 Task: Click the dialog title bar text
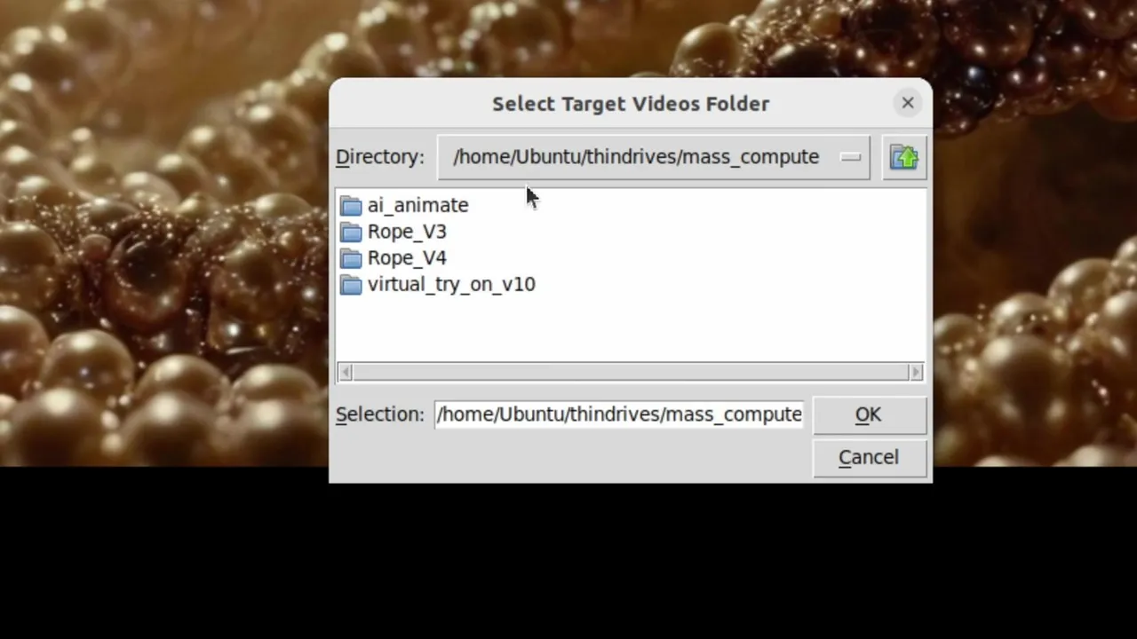(x=631, y=104)
